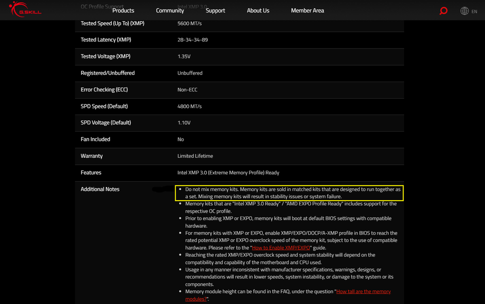Click the 'Prior to enabling XMP or EXPO' note
Viewport: 485px width, 304px height.
pos(288,222)
